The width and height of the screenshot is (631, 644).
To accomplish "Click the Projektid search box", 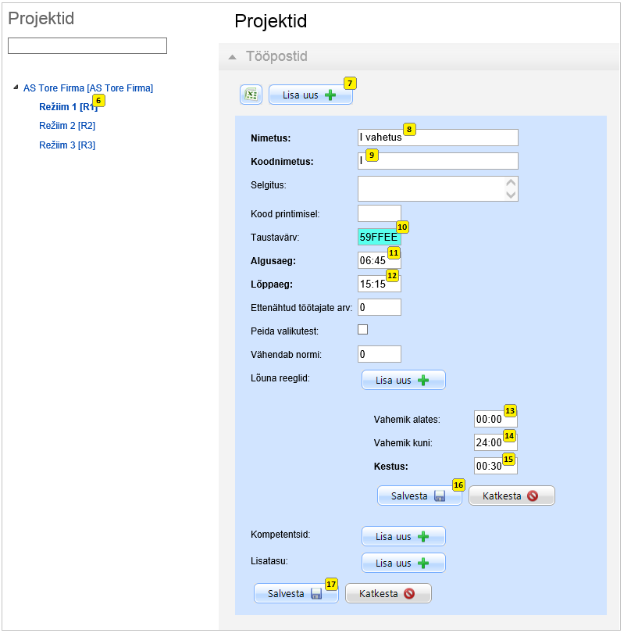I will [x=87, y=46].
